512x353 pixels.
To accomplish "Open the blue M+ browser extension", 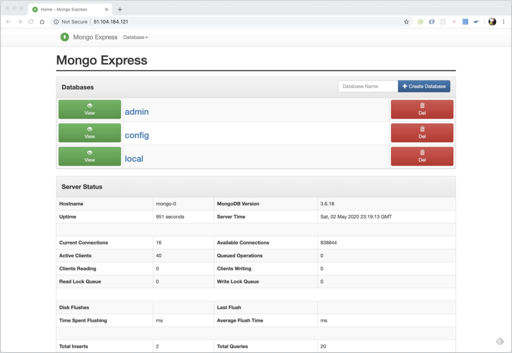I will tap(476, 22).
